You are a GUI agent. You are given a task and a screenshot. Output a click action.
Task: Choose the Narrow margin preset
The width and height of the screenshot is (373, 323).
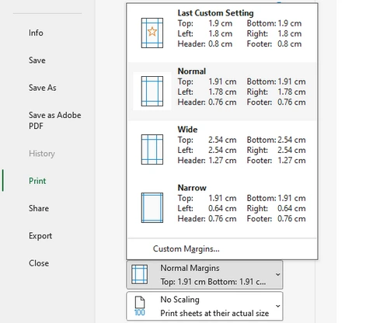222,207
